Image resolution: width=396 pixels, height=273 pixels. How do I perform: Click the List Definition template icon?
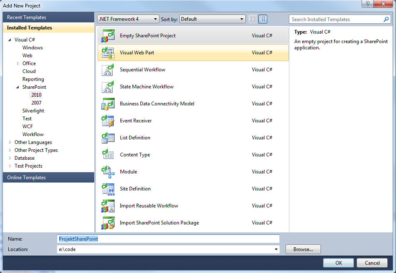(108, 138)
